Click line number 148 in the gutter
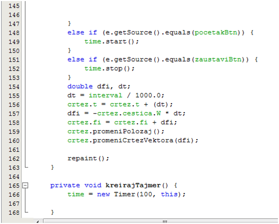The height and width of the screenshot is (224, 279). [14, 33]
